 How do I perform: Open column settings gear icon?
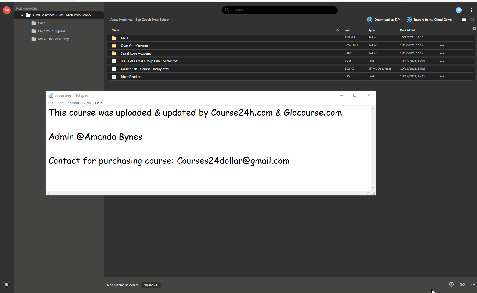474,29
